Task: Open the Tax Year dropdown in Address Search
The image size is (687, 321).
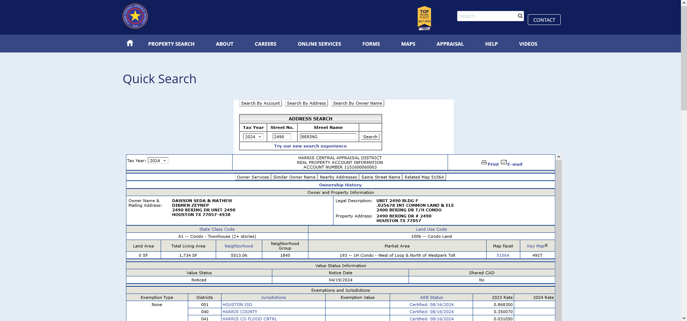Action: click(253, 137)
